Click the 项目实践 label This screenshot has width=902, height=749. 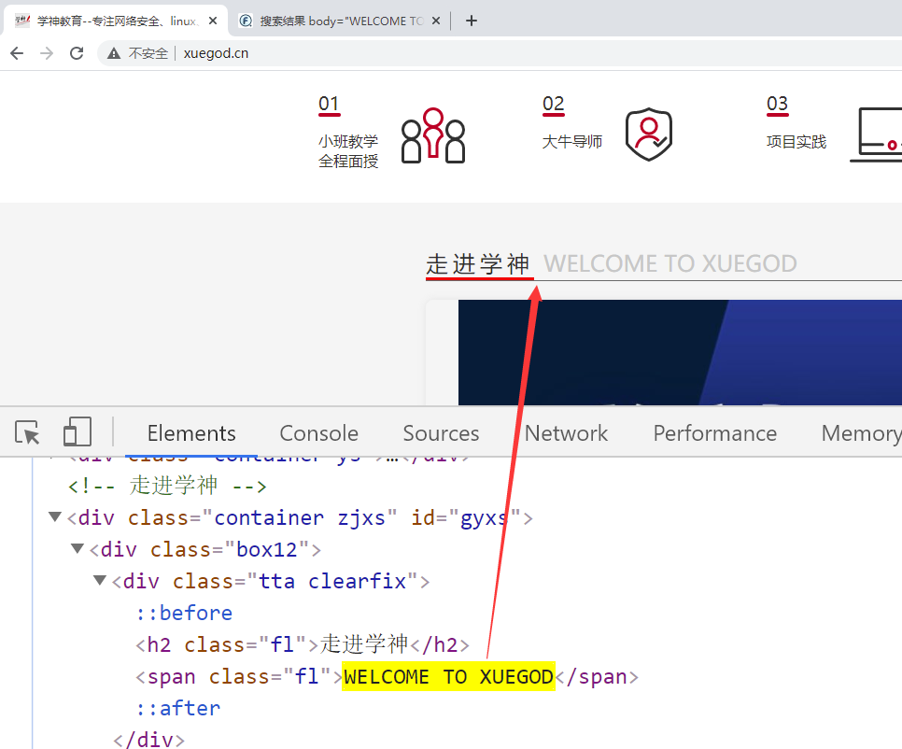tap(796, 142)
